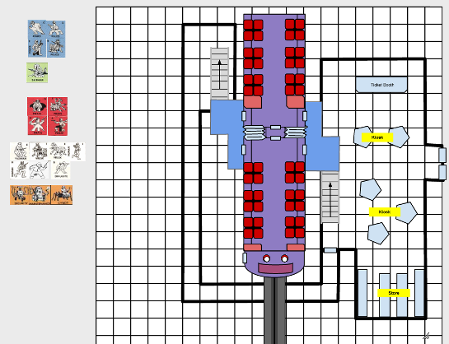This screenshot has width=449, height=344.
Task: Select the gray staircase left of the train
Action: click(x=220, y=73)
